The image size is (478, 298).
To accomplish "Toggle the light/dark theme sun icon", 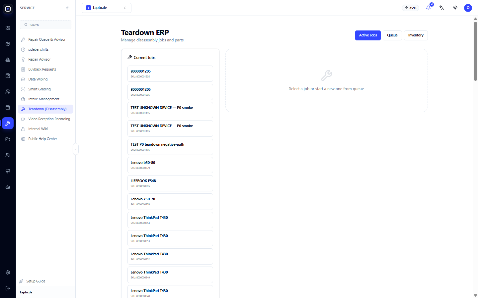I will [455, 8].
